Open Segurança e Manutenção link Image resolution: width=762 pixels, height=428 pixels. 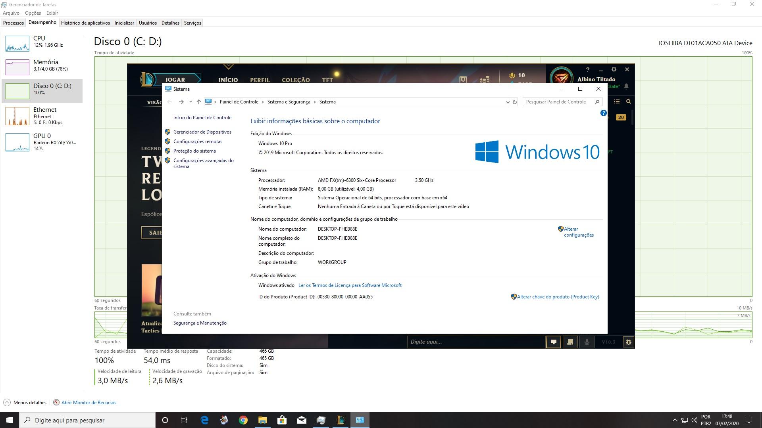pos(200,323)
